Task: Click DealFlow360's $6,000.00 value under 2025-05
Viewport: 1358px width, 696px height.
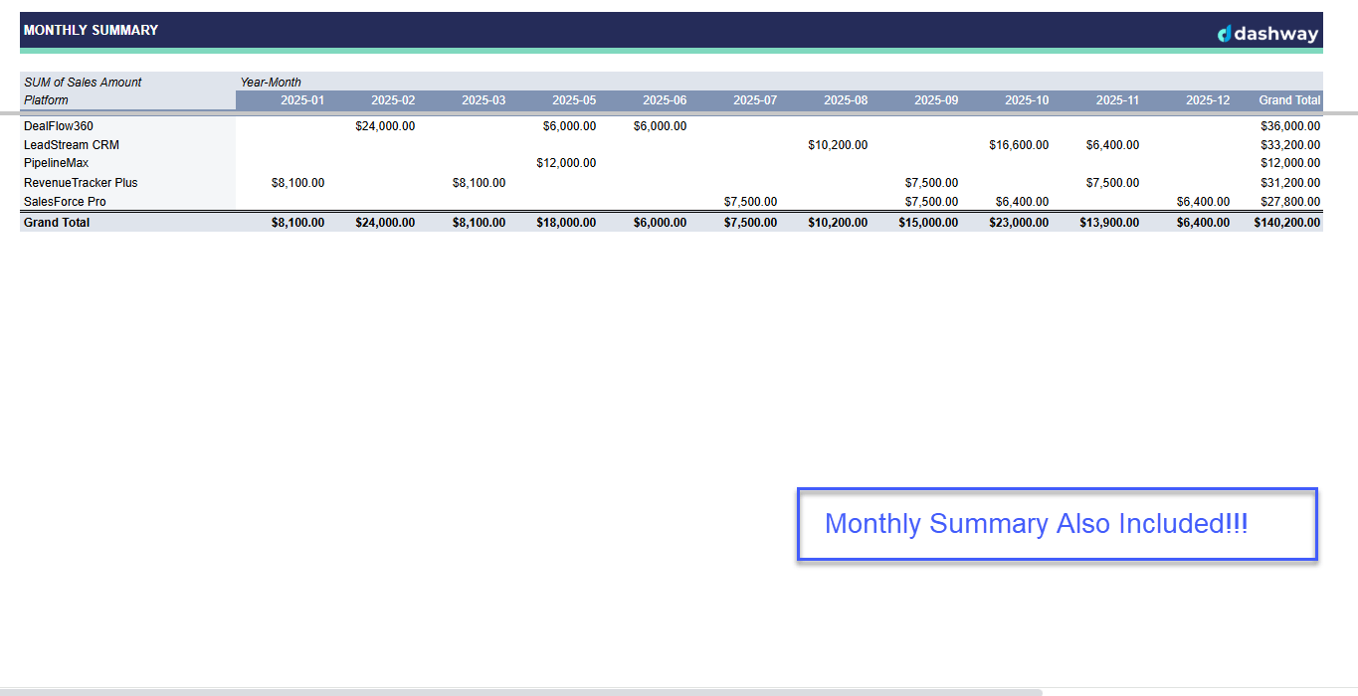Action: (x=569, y=126)
